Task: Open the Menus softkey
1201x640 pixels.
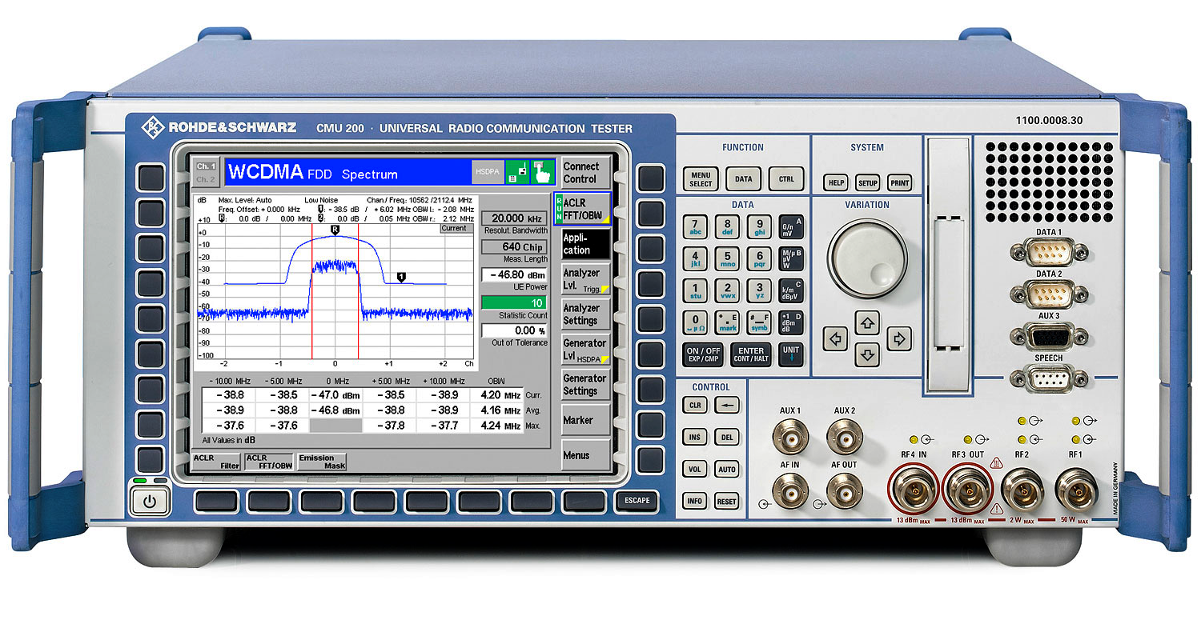Action: (585, 455)
